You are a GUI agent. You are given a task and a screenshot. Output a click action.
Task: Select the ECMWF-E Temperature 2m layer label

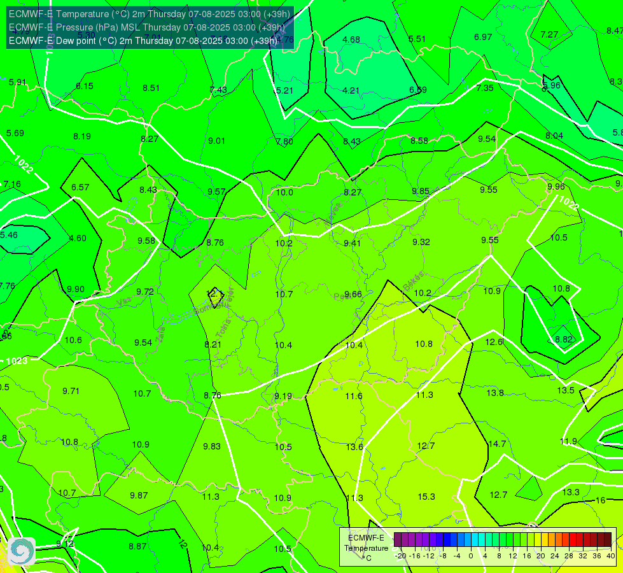pyautogui.click(x=150, y=14)
